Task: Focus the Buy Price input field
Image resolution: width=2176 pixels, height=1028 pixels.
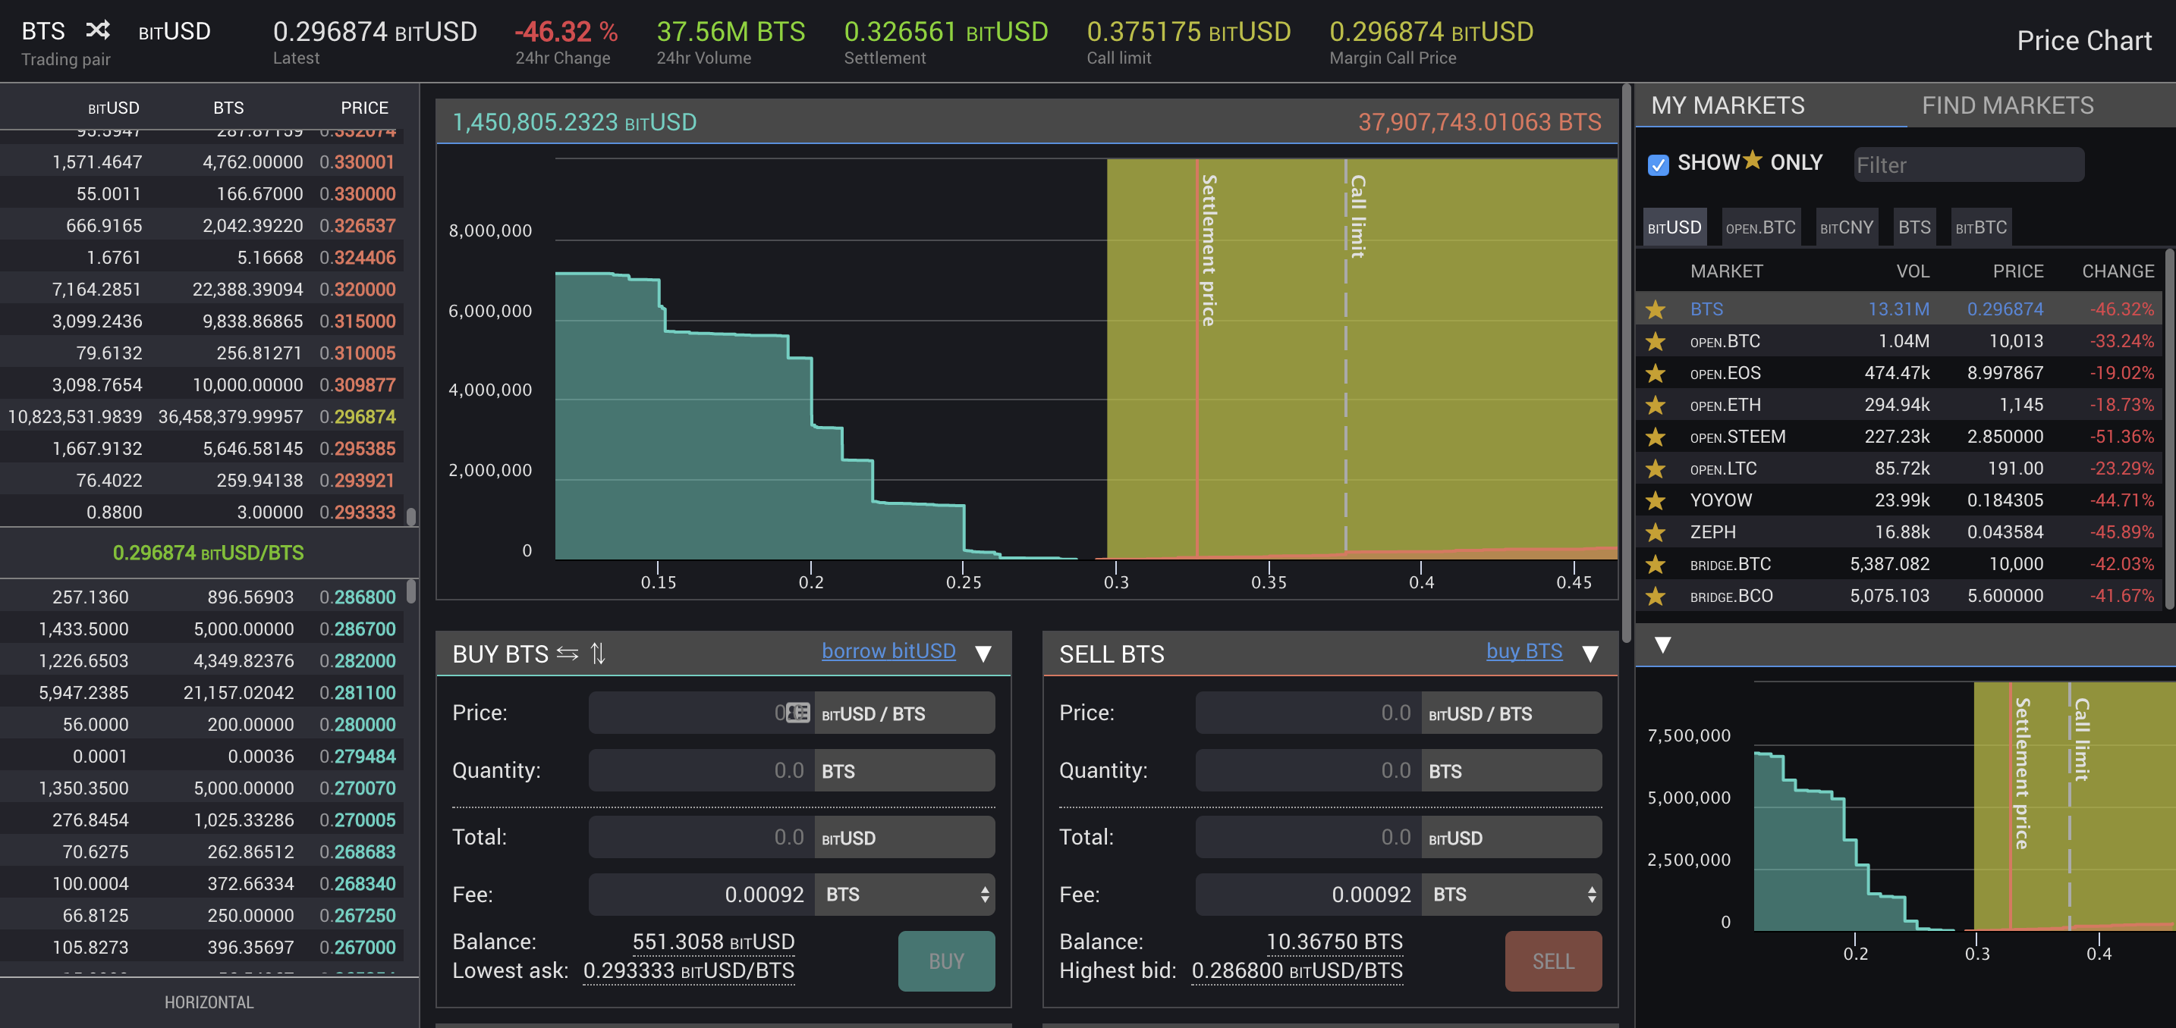Action: click(701, 713)
